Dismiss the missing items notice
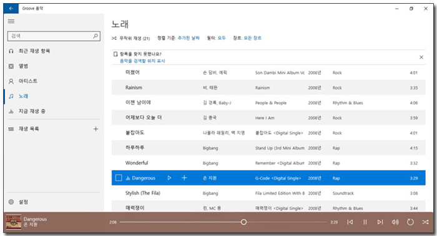 421,57
